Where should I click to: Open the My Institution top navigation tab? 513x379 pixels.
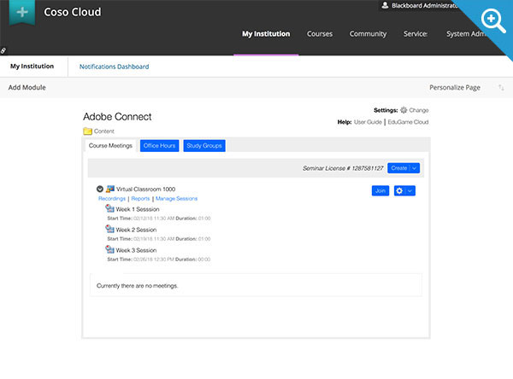(x=266, y=34)
